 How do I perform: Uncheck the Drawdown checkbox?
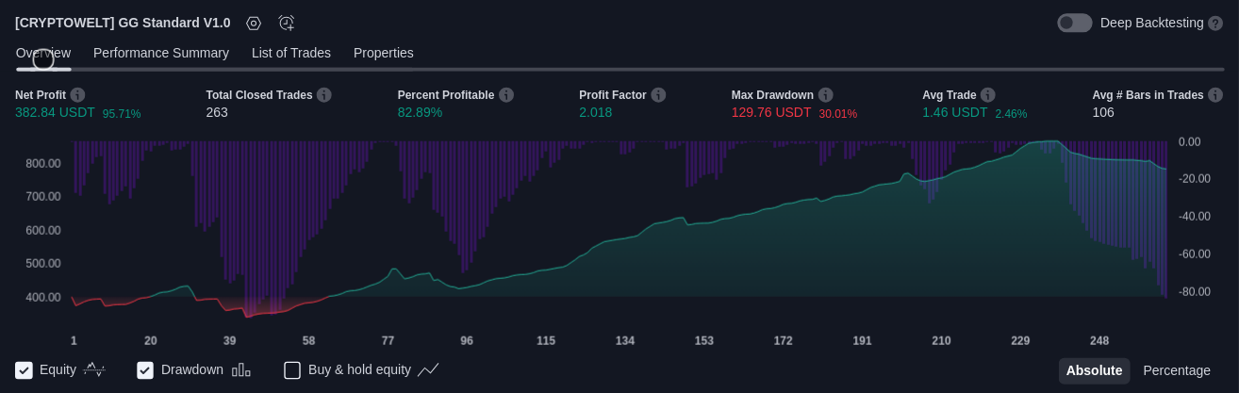point(145,370)
